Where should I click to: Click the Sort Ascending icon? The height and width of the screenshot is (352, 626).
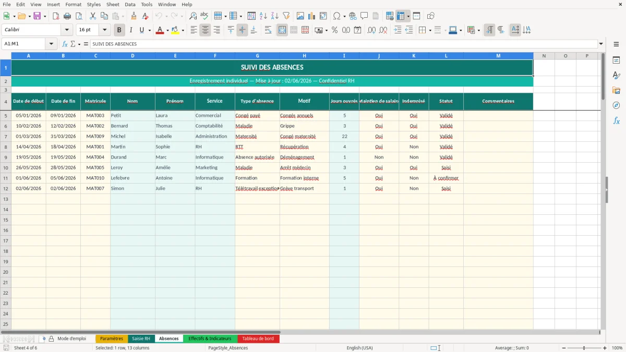(x=263, y=16)
